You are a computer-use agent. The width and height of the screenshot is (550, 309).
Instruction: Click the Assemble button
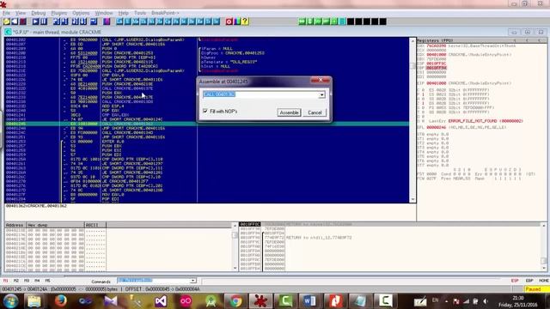(289, 112)
